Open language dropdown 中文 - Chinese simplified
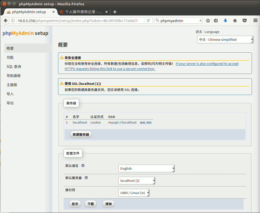The image size is (260, 213). (x=225, y=40)
